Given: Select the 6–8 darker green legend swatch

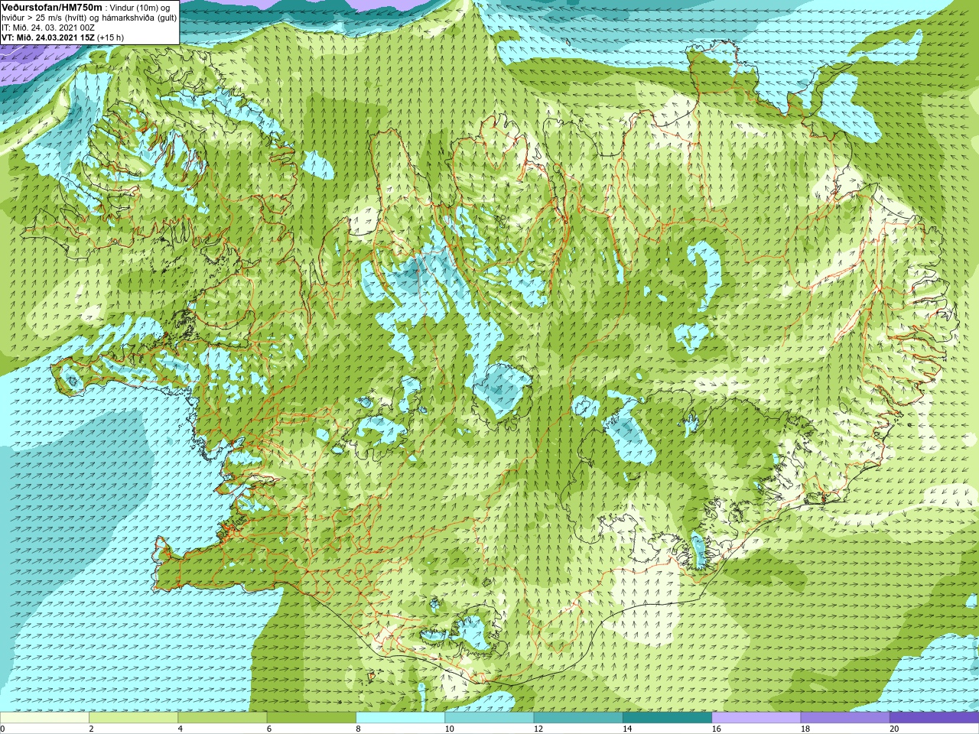Looking at the screenshot, I should [x=311, y=718].
